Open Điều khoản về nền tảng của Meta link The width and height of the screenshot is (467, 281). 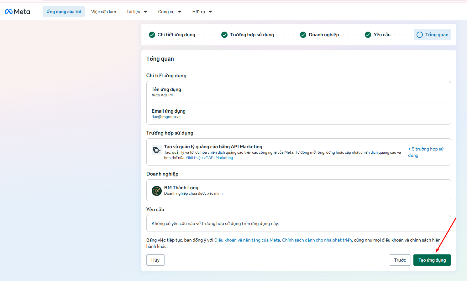click(x=247, y=240)
